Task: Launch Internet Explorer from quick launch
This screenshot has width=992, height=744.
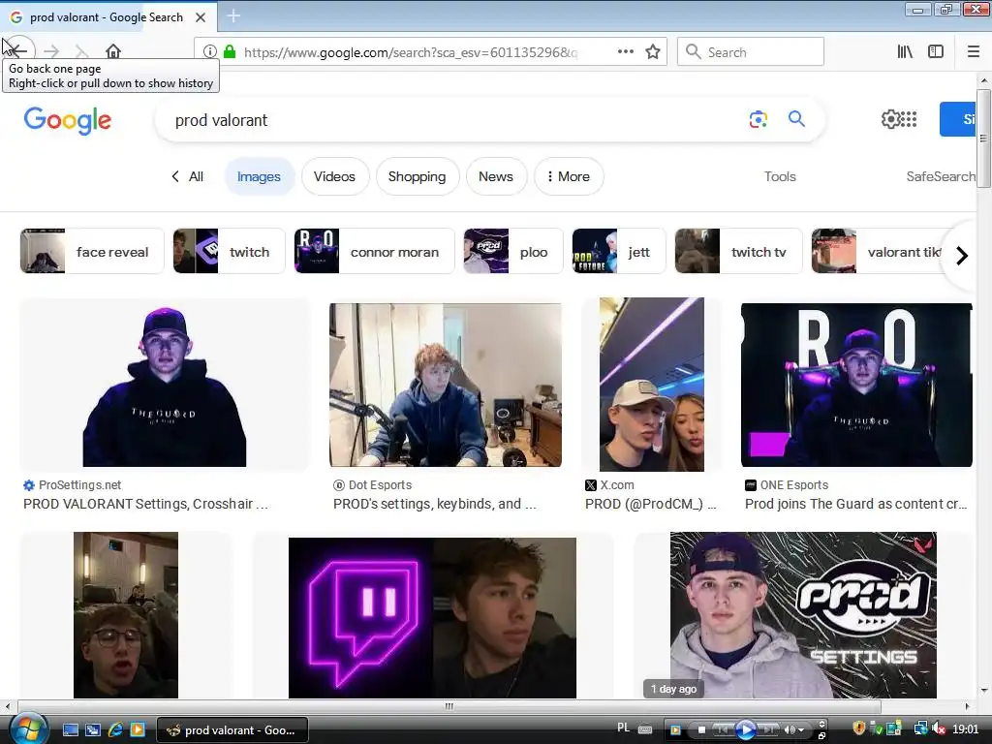Action: 115,730
